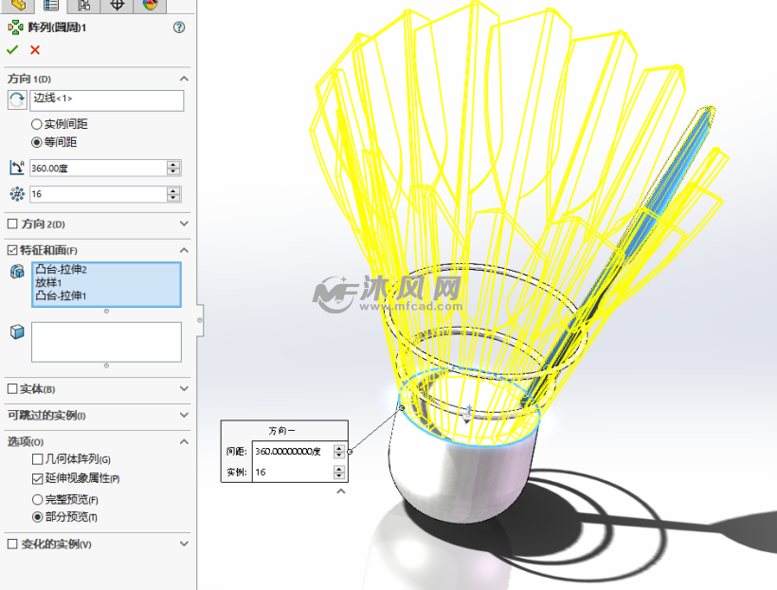Collapse the 方向 1(D) section
Image resolution: width=777 pixels, height=590 pixels.
(184, 79)
